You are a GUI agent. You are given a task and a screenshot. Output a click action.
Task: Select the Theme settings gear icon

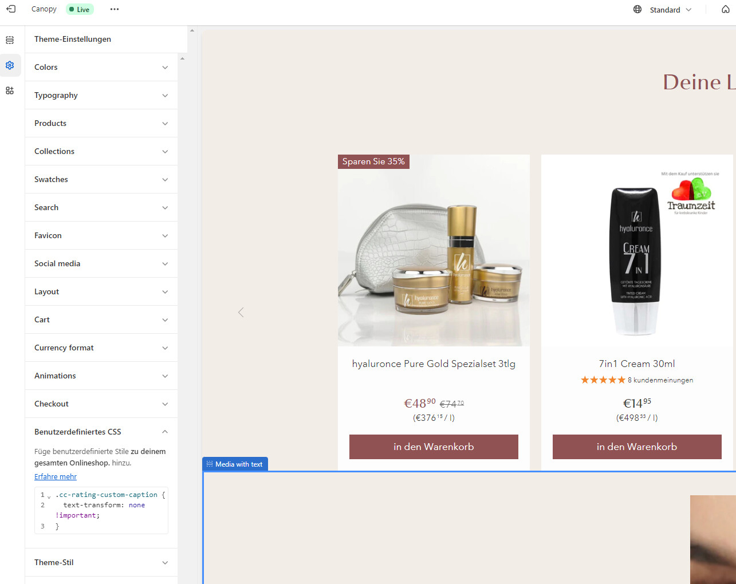(x=10, y=65)
